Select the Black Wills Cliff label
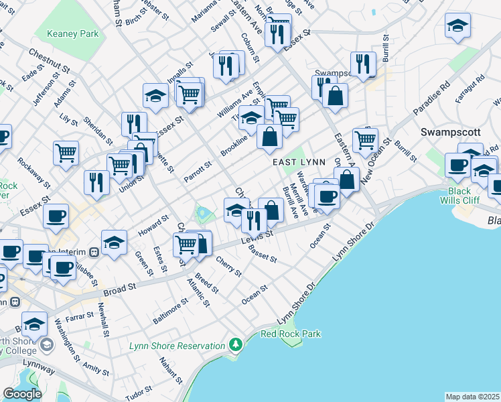Viewport: 501px width, 402px height. 459,196
